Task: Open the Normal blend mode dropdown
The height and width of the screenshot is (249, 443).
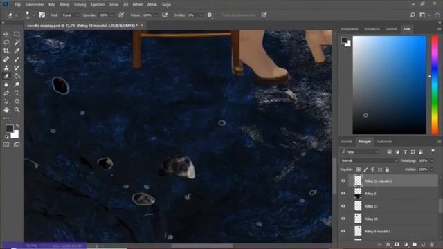Action: point(369,160)
